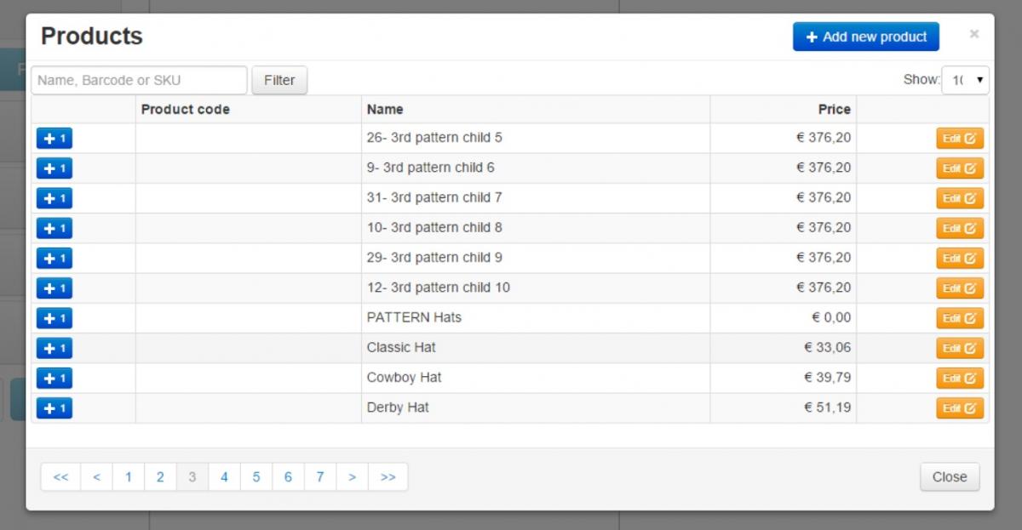Go to the previous page of products

pos(96,477)
